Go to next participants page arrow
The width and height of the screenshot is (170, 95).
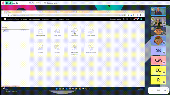pyautogui.click(x=165, y=90)
